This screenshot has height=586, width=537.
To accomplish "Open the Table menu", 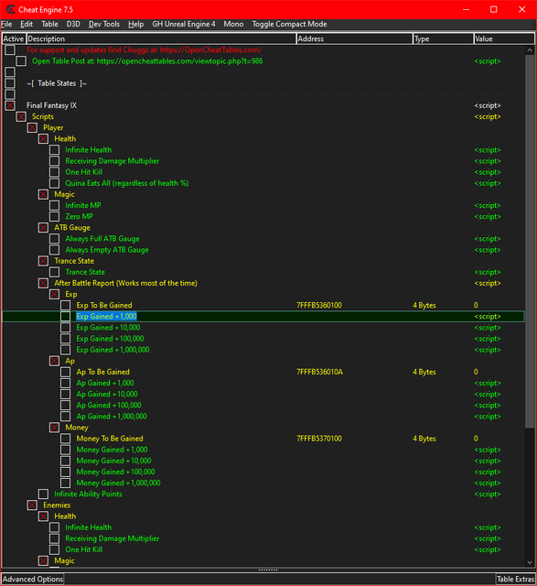I will click(x=49, y=25).
